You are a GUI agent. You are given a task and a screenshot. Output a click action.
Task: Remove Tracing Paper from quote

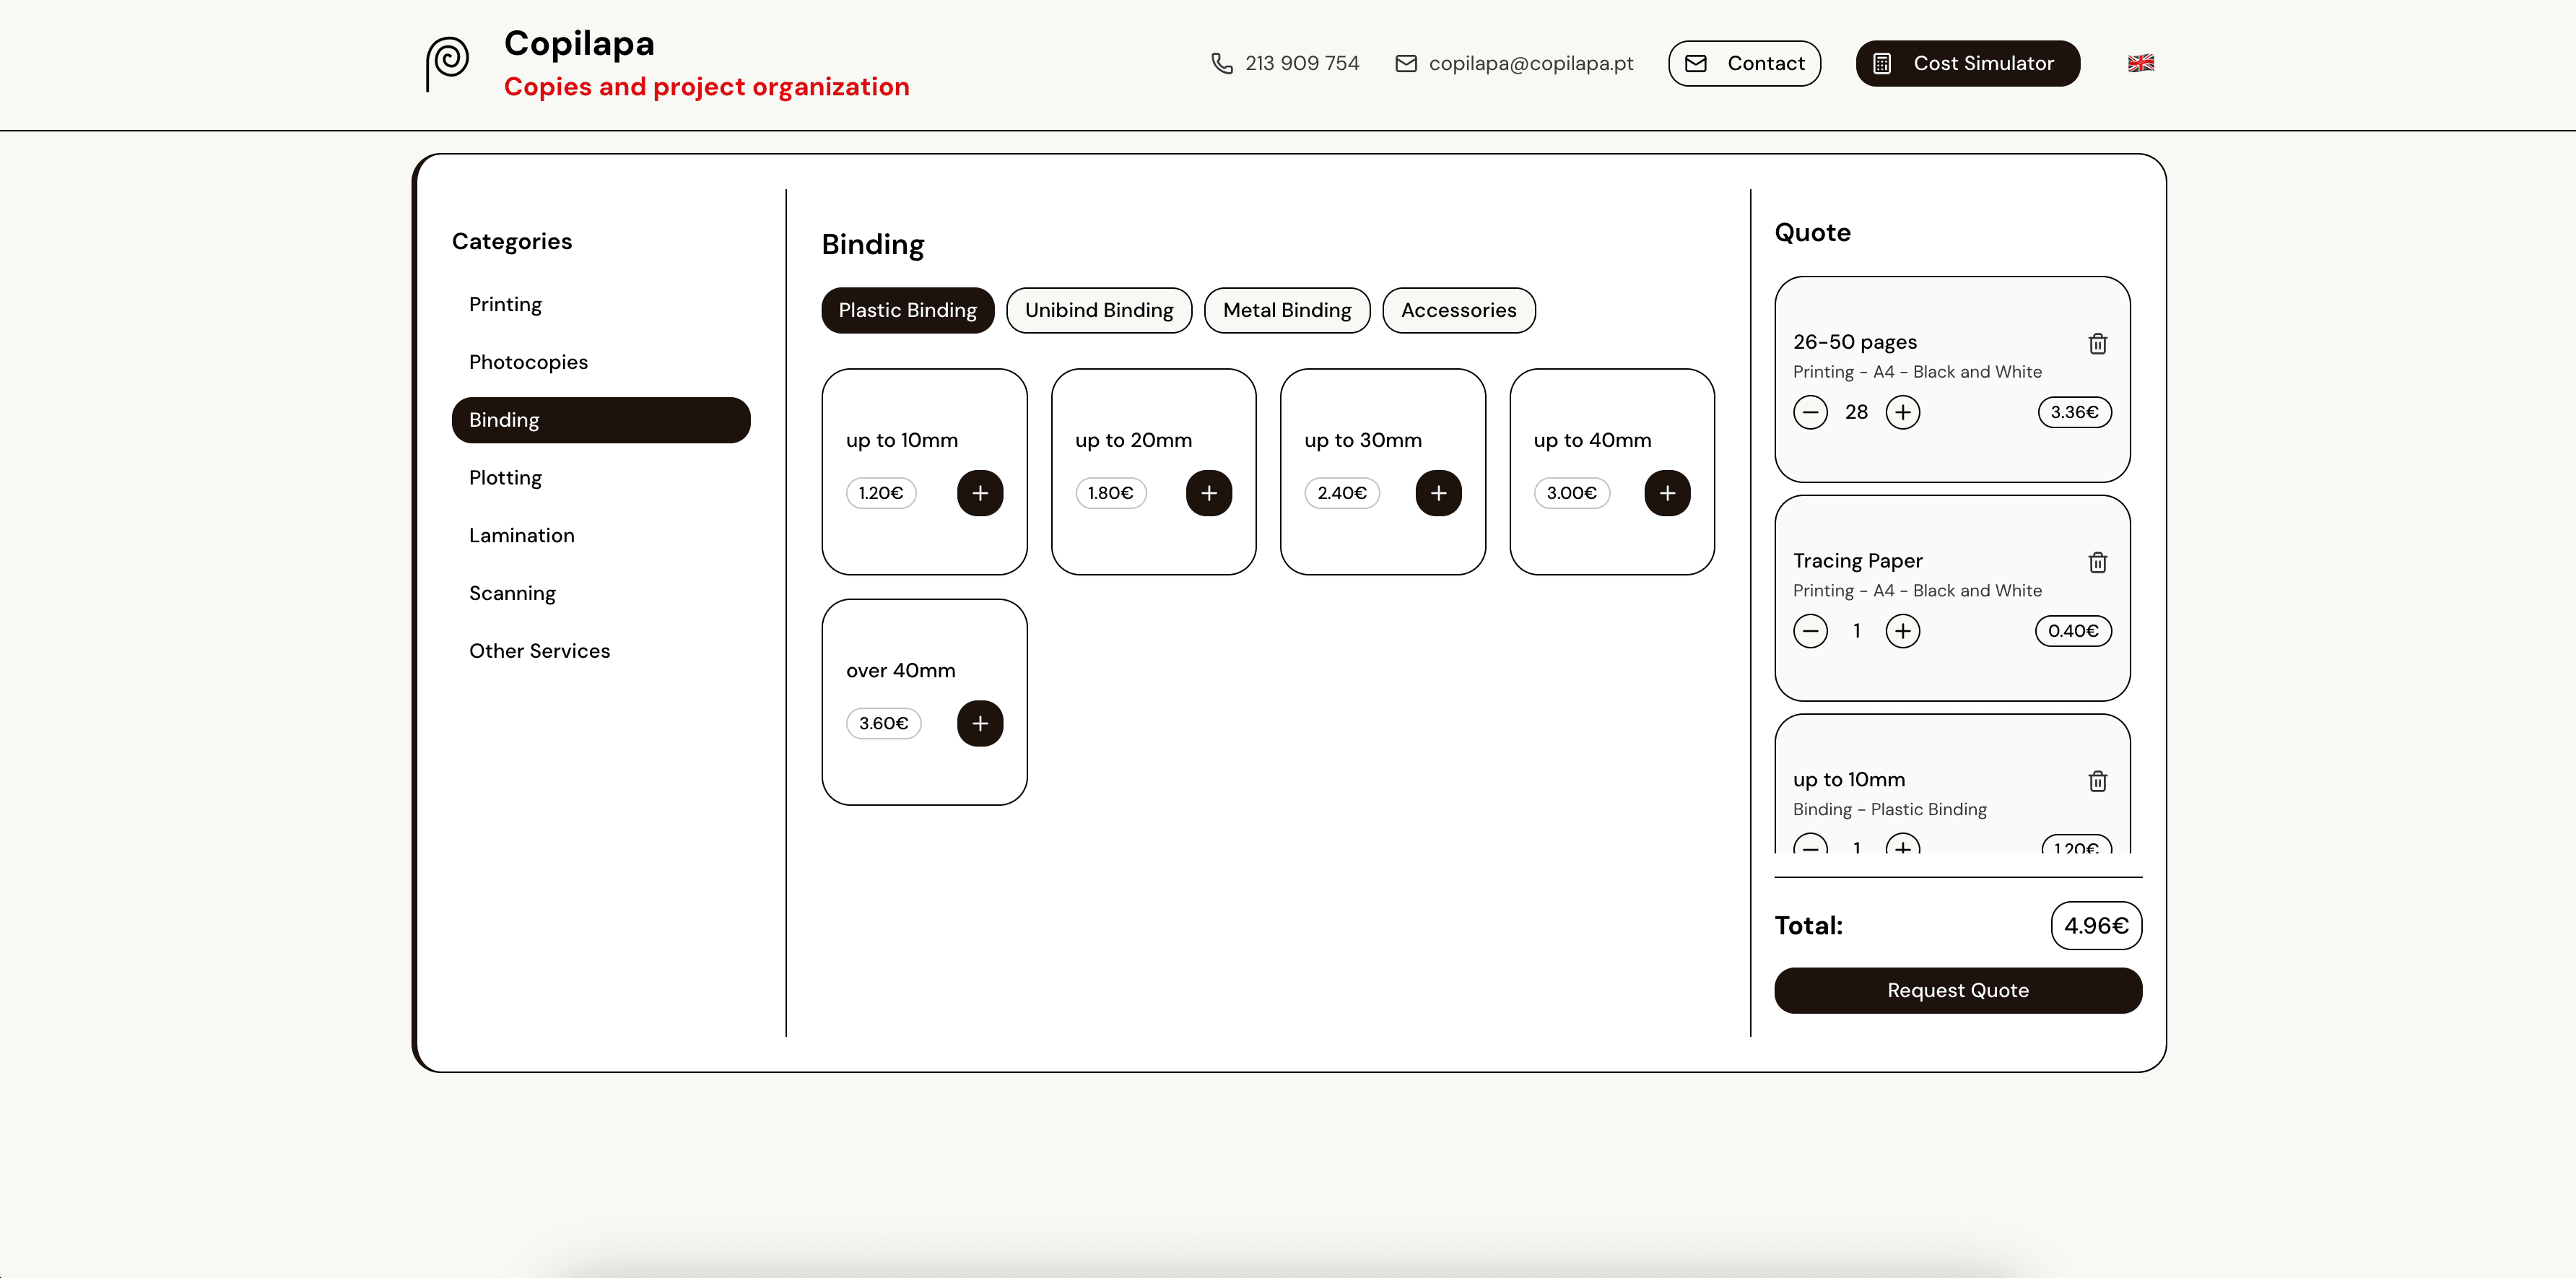click(2097, 562)
